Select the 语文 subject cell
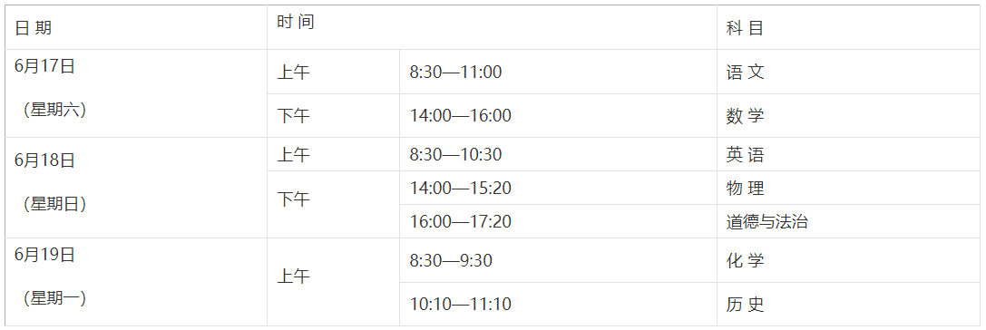 pyautogui.click(x=848, y=72)
